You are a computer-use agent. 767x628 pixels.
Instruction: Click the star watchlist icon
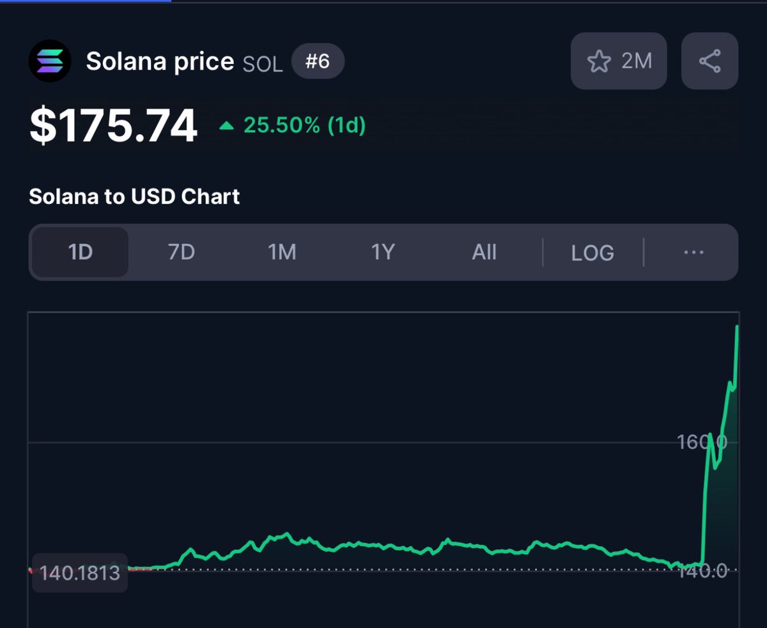click(x=598, y=60)
